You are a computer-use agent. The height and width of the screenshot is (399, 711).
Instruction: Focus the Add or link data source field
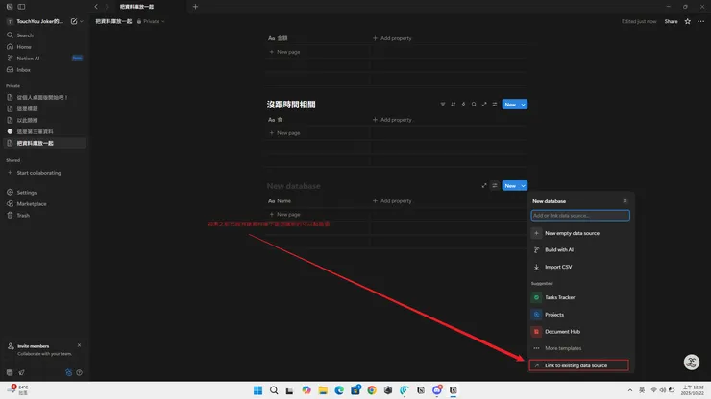click(580, 216)
